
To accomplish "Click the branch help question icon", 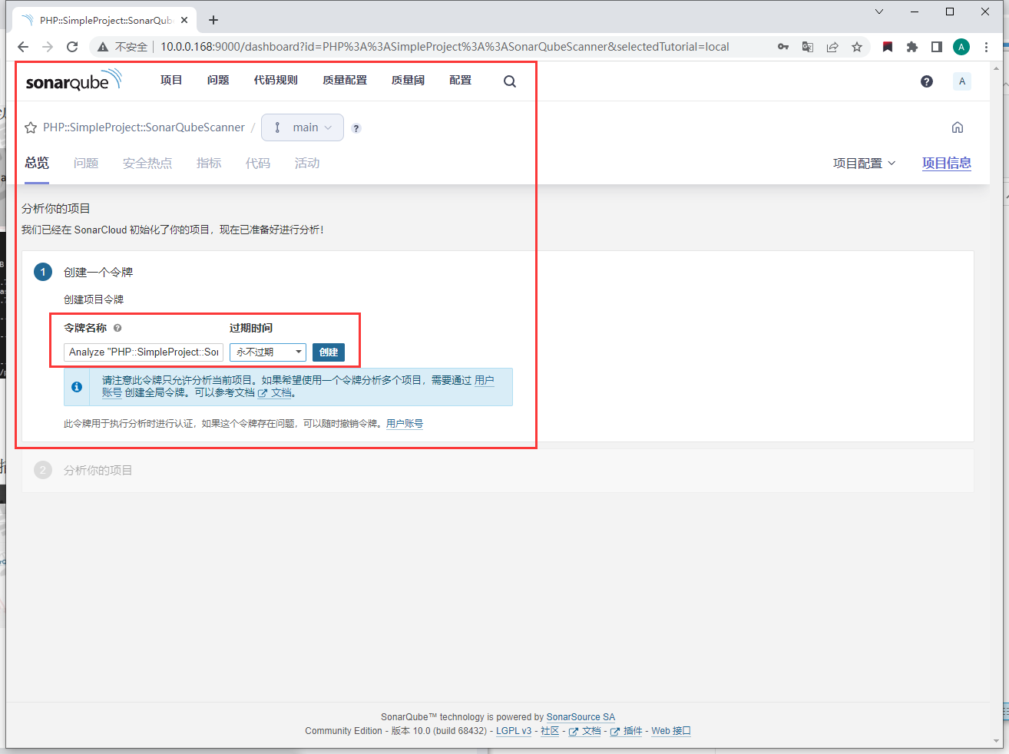I will coord(356,128).
